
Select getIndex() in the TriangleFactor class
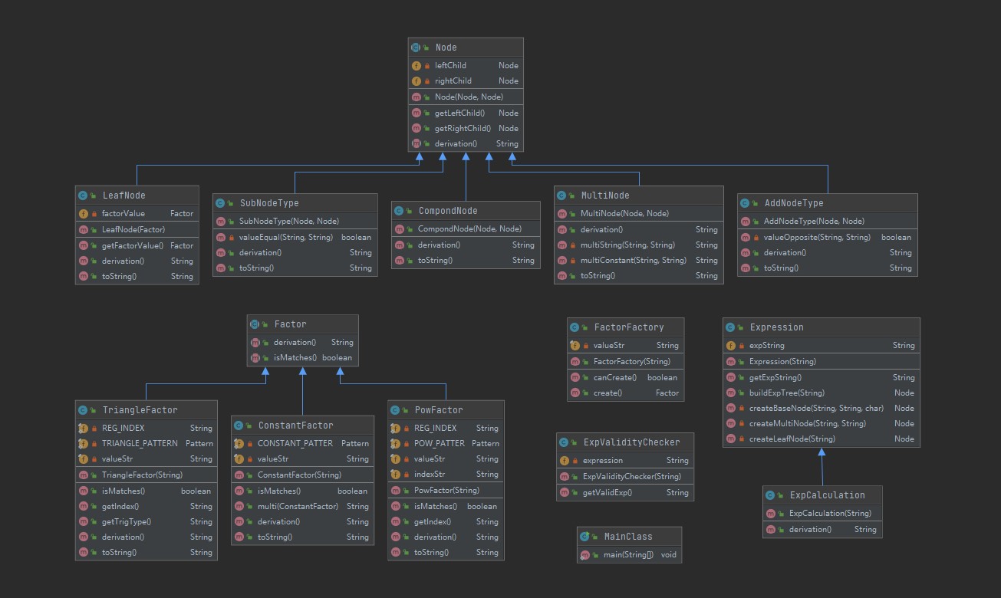click(x=147, y=506)
